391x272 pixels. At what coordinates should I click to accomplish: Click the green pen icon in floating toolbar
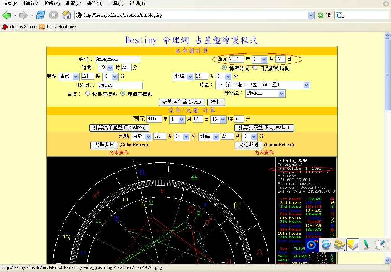click(365, 244)
